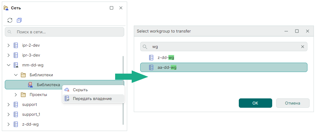Click the Библиотеки folder icon
Screen dimensions: 316x132
pos(23,75)
